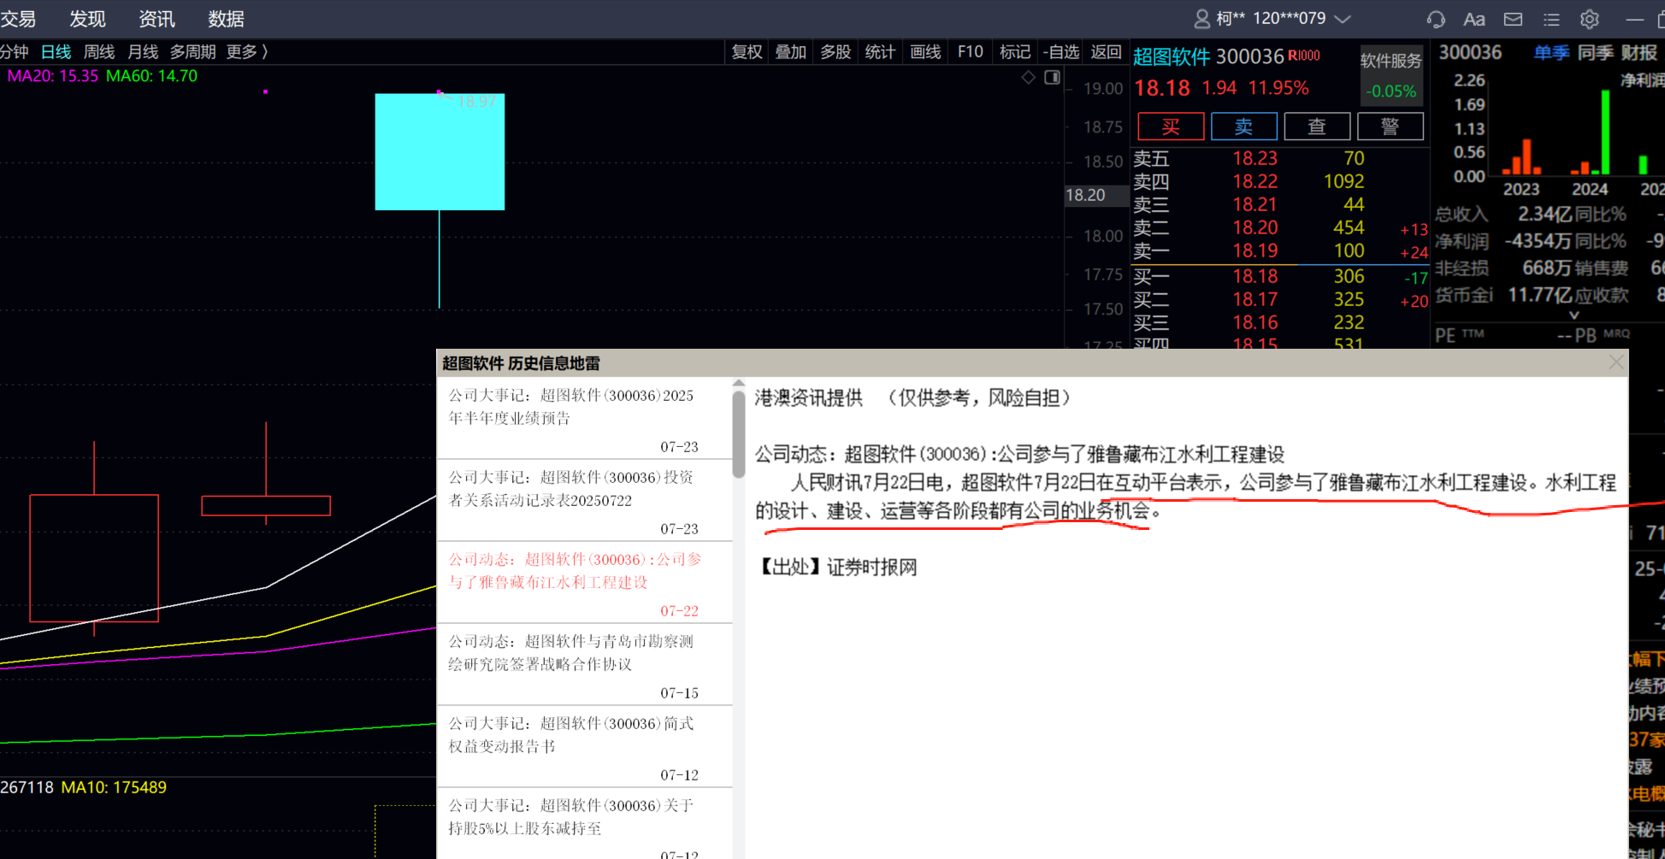Screen dimensions: 1665x859
Task: Select the 单季 financial tab
Action: 1551,53
